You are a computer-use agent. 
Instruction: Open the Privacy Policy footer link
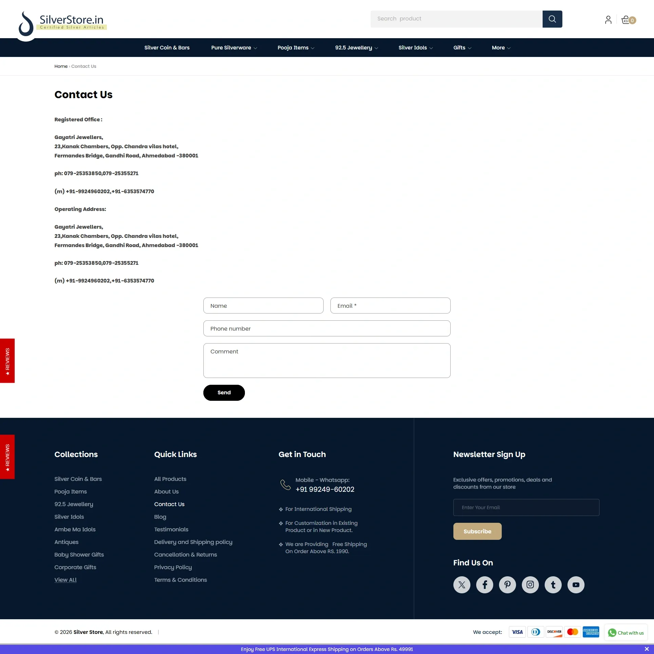(x=173, y=567)
